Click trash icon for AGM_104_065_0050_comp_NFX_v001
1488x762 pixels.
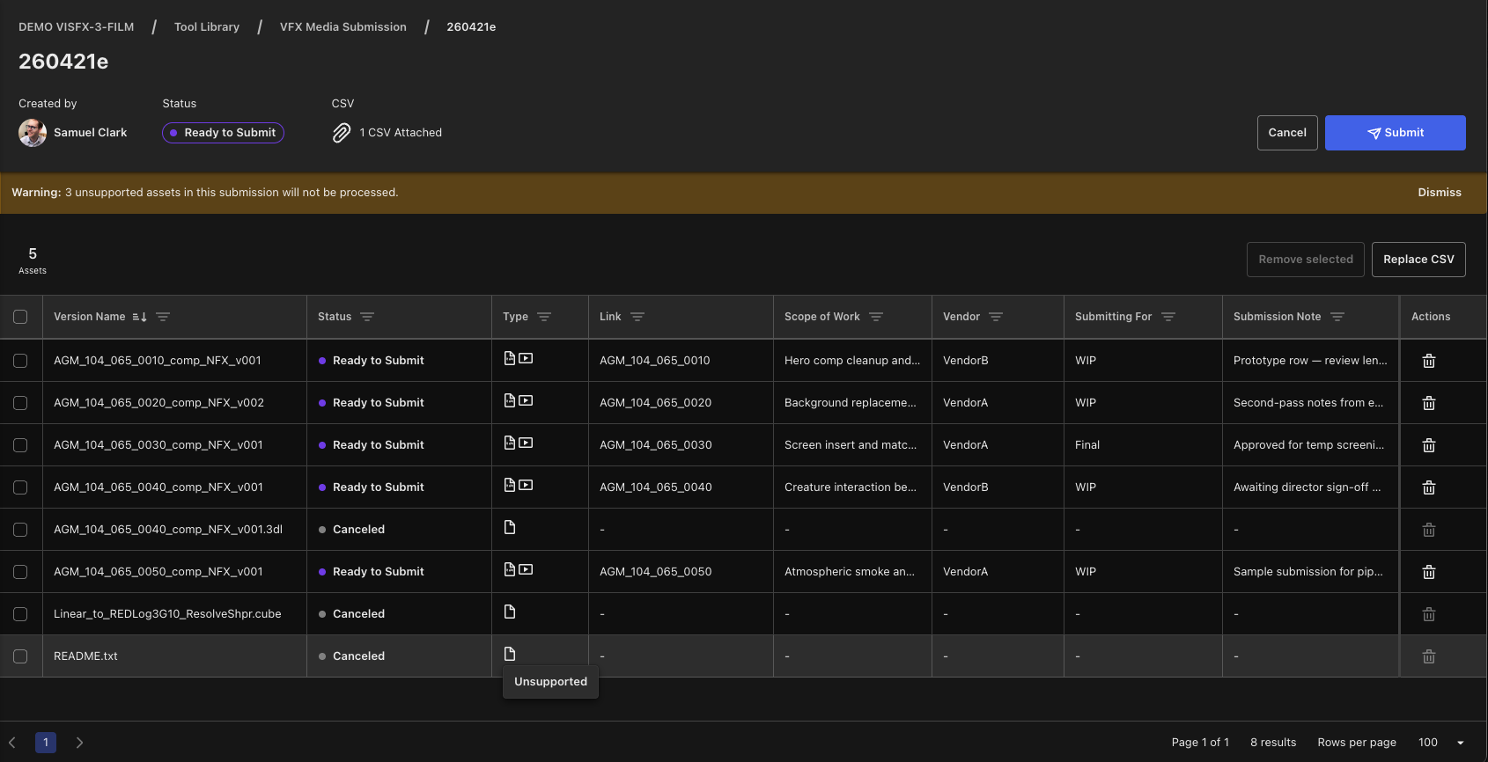pos(1429,572)
